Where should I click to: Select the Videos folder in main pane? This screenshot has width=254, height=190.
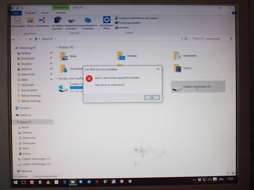[x=177, y=68]
